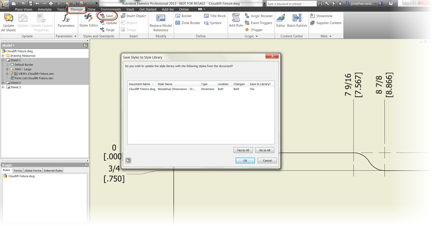Expand the Web panel dropdown
432x226 pixels.
click(x=330, y=36)
